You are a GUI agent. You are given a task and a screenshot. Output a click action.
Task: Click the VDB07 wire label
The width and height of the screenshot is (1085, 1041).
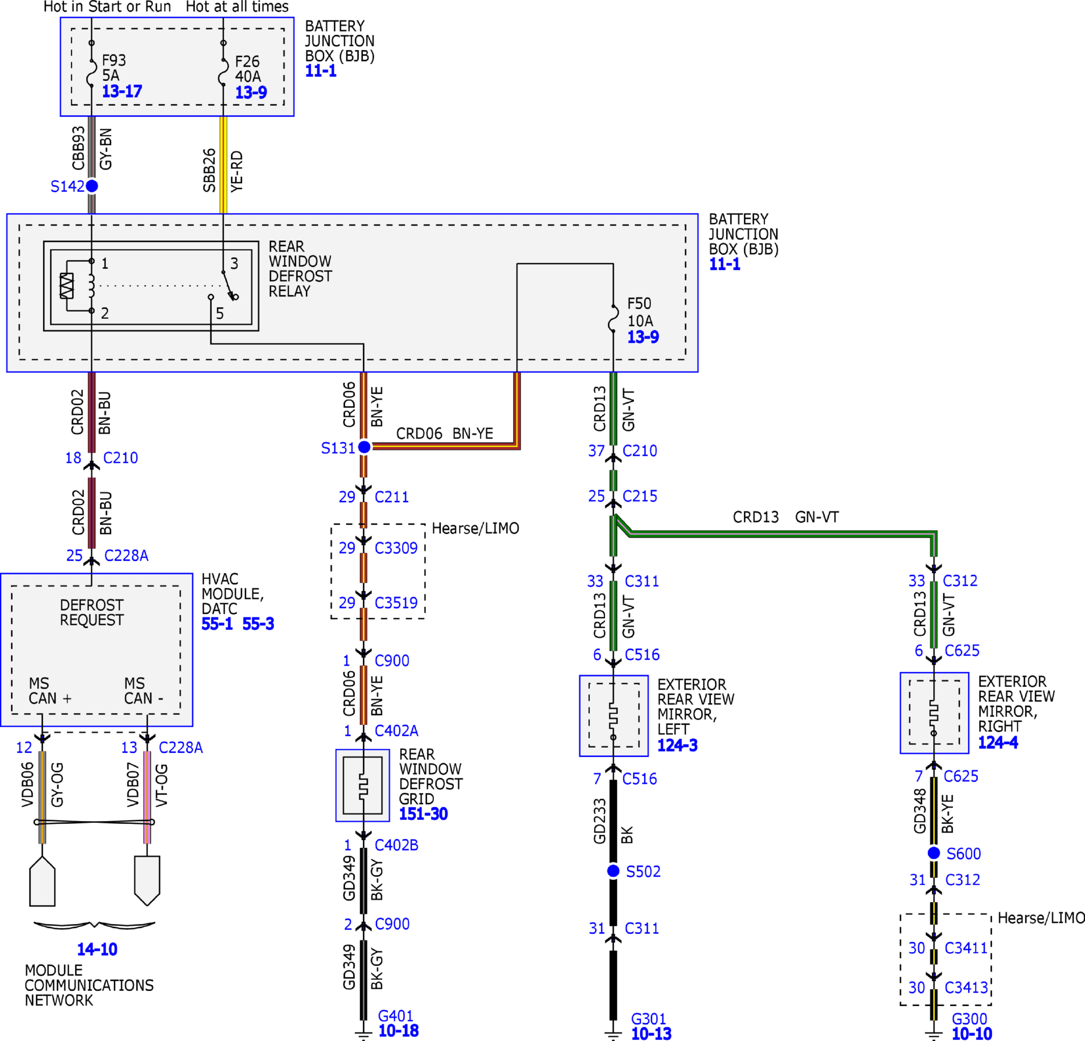point(132,785)
